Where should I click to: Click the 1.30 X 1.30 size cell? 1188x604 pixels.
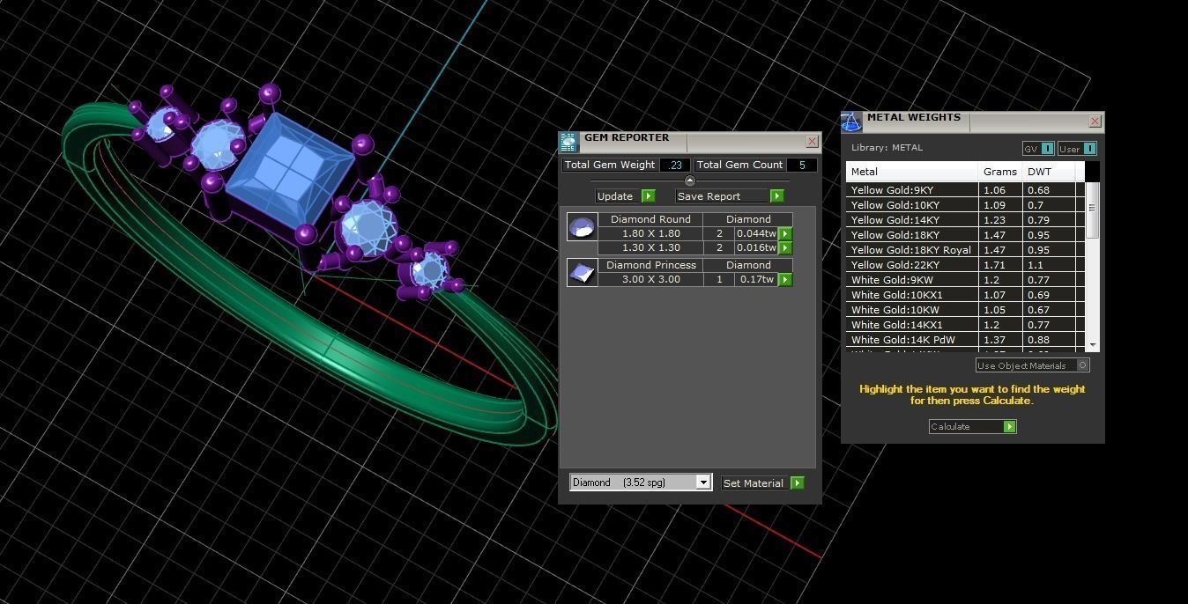[650, 248]
